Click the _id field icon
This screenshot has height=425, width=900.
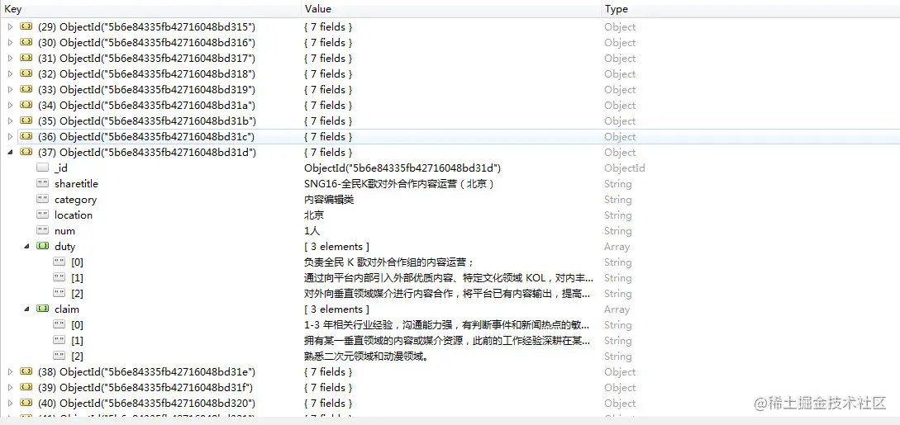(x=42, y=168)
